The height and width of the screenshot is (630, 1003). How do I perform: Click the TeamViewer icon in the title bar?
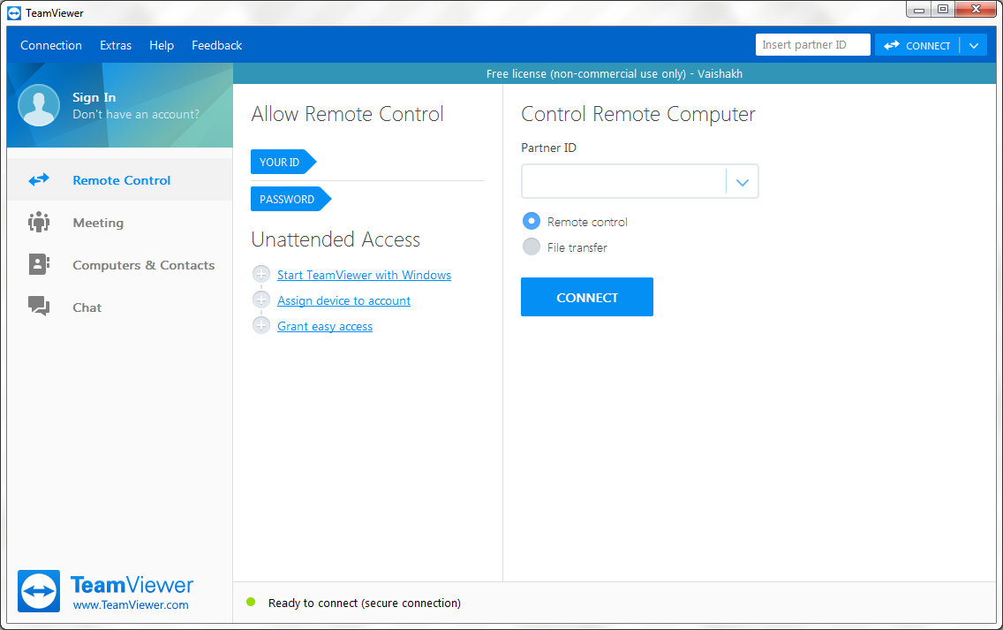[x=12, y=12]
